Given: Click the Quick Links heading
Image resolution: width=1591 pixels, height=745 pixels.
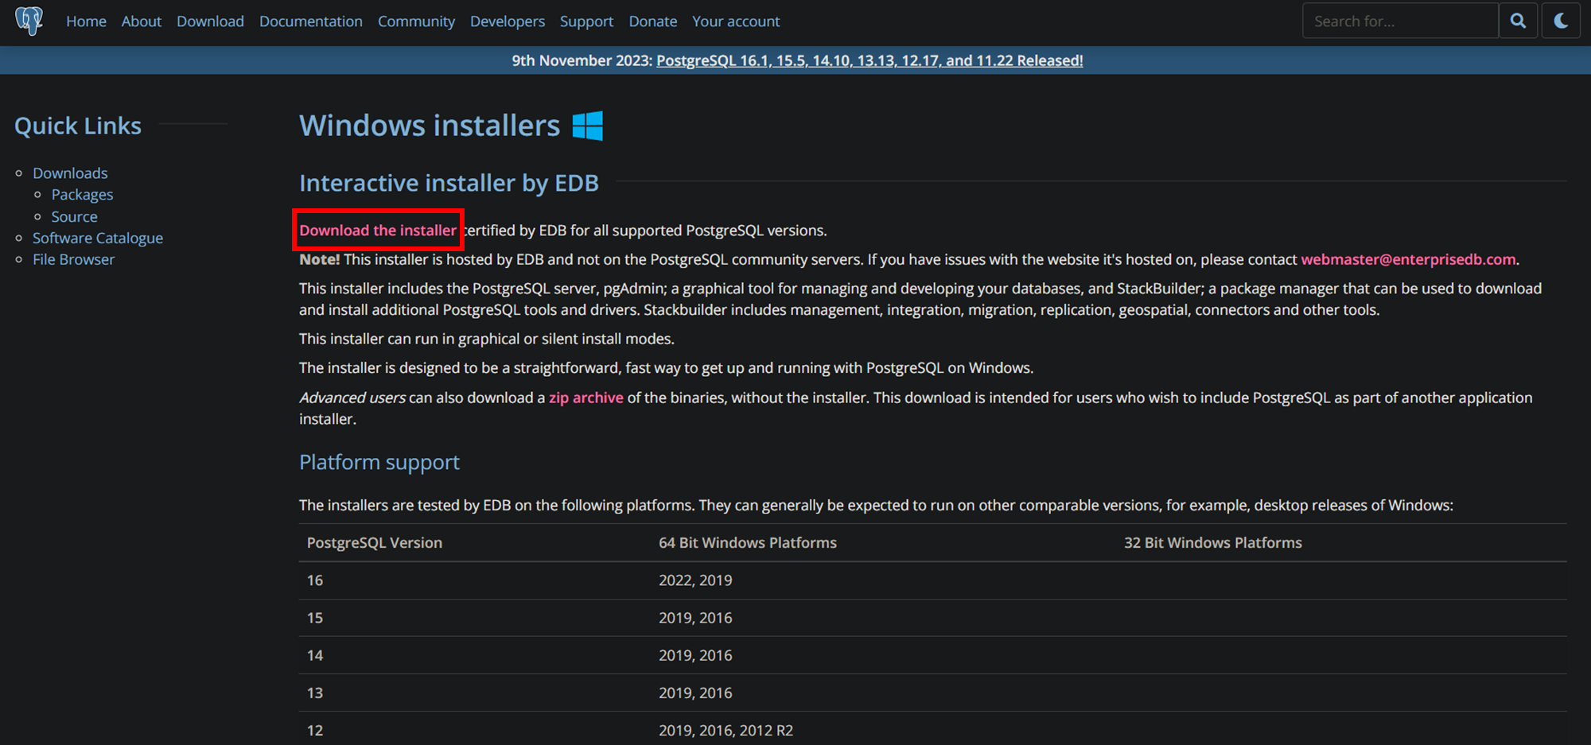Looking at the screenshot, I should click(78, 126).
